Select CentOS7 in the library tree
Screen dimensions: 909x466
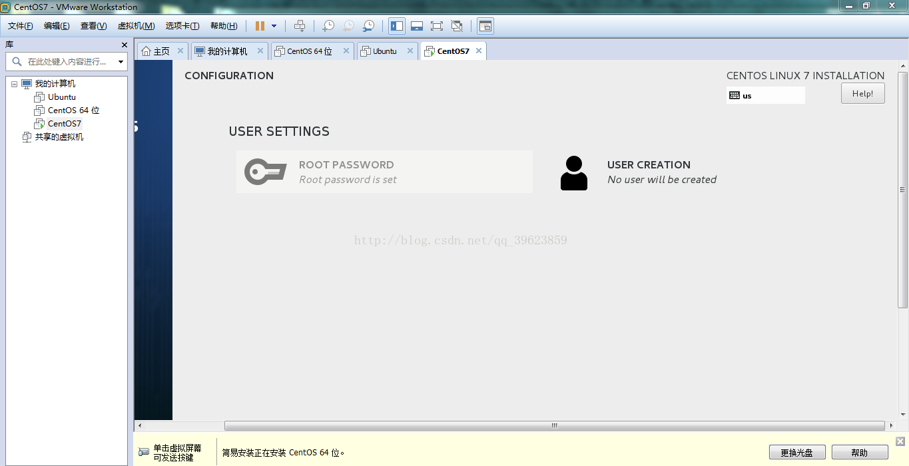(x=65, y=124)
